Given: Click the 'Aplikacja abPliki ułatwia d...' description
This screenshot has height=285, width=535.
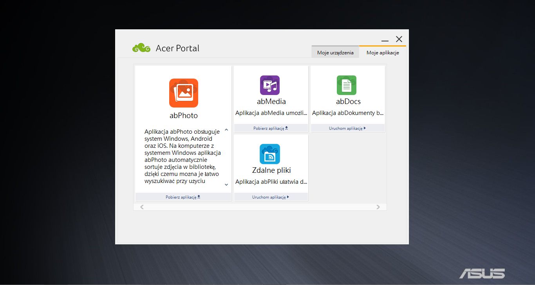Looking at the screenshot, I should 271,182.
